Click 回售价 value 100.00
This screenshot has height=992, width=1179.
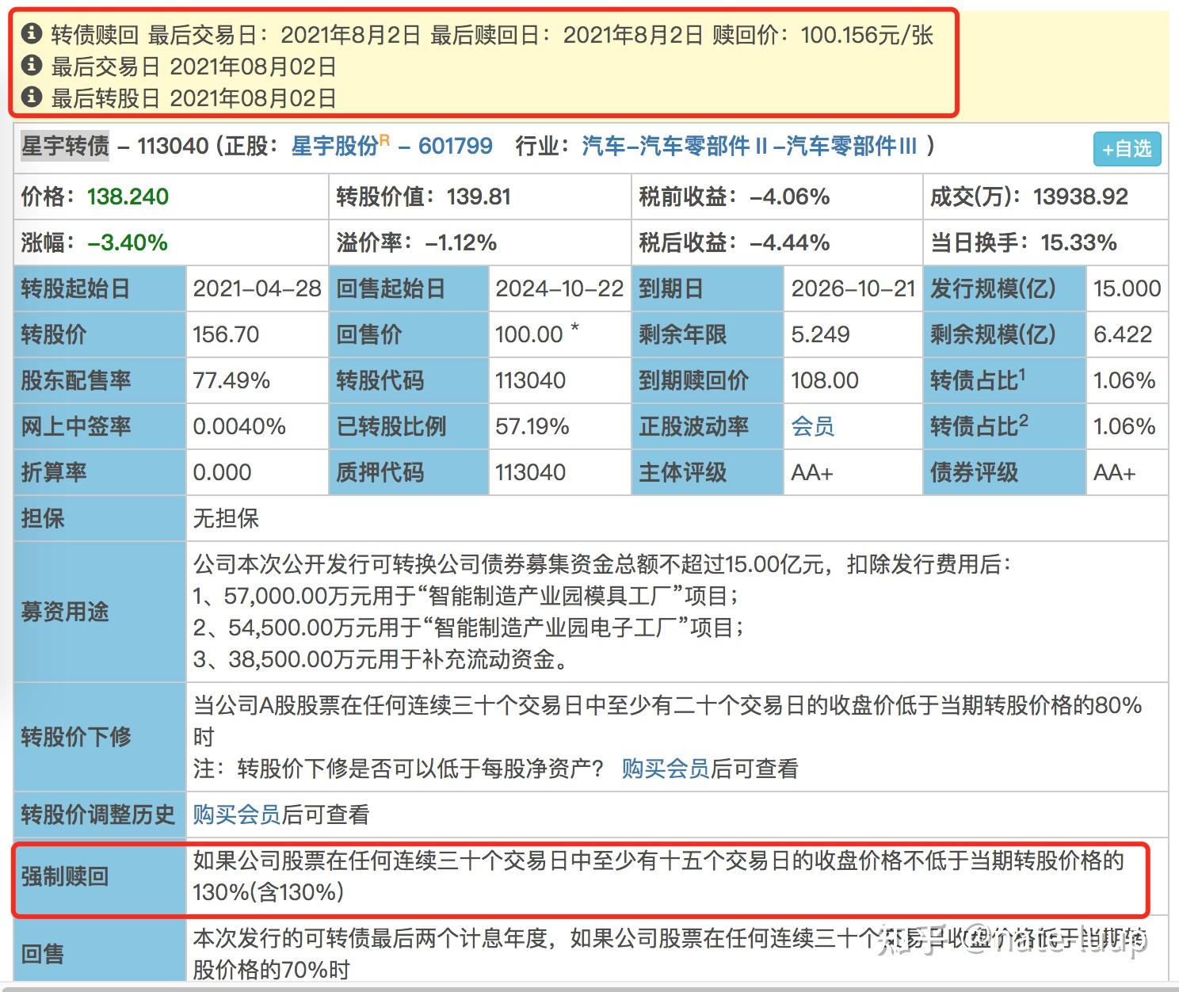(528, 334)
